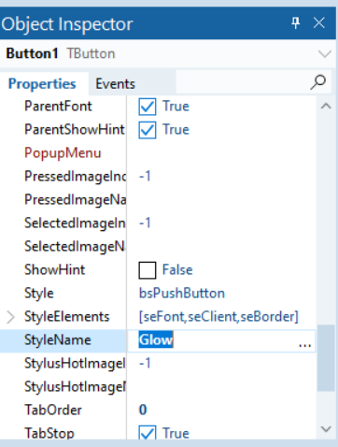Switch to the Events tab
Image resolution: width=338 pixels, height=447 pixels.
[x=115, y=84]
